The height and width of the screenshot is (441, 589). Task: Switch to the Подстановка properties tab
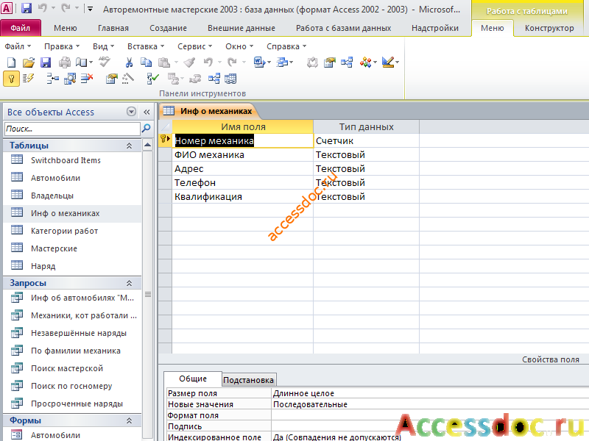click(248, 380)
